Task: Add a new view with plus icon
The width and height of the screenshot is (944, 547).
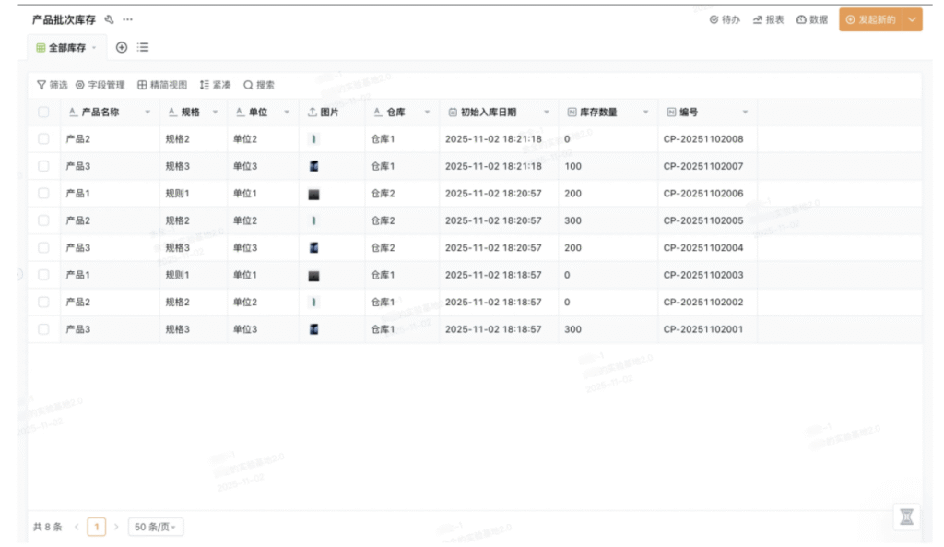Action: click(122, 47)
